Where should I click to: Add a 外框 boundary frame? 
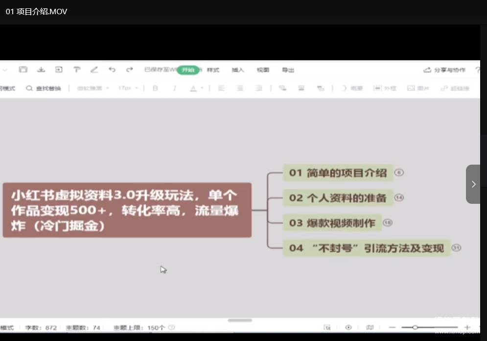pos(385,88)
